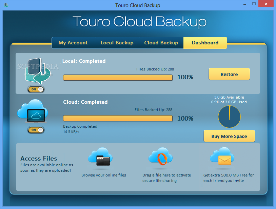Click the invite friend envelope icon
The height and width of the screenshot is (209, 276).
point(222,156)
